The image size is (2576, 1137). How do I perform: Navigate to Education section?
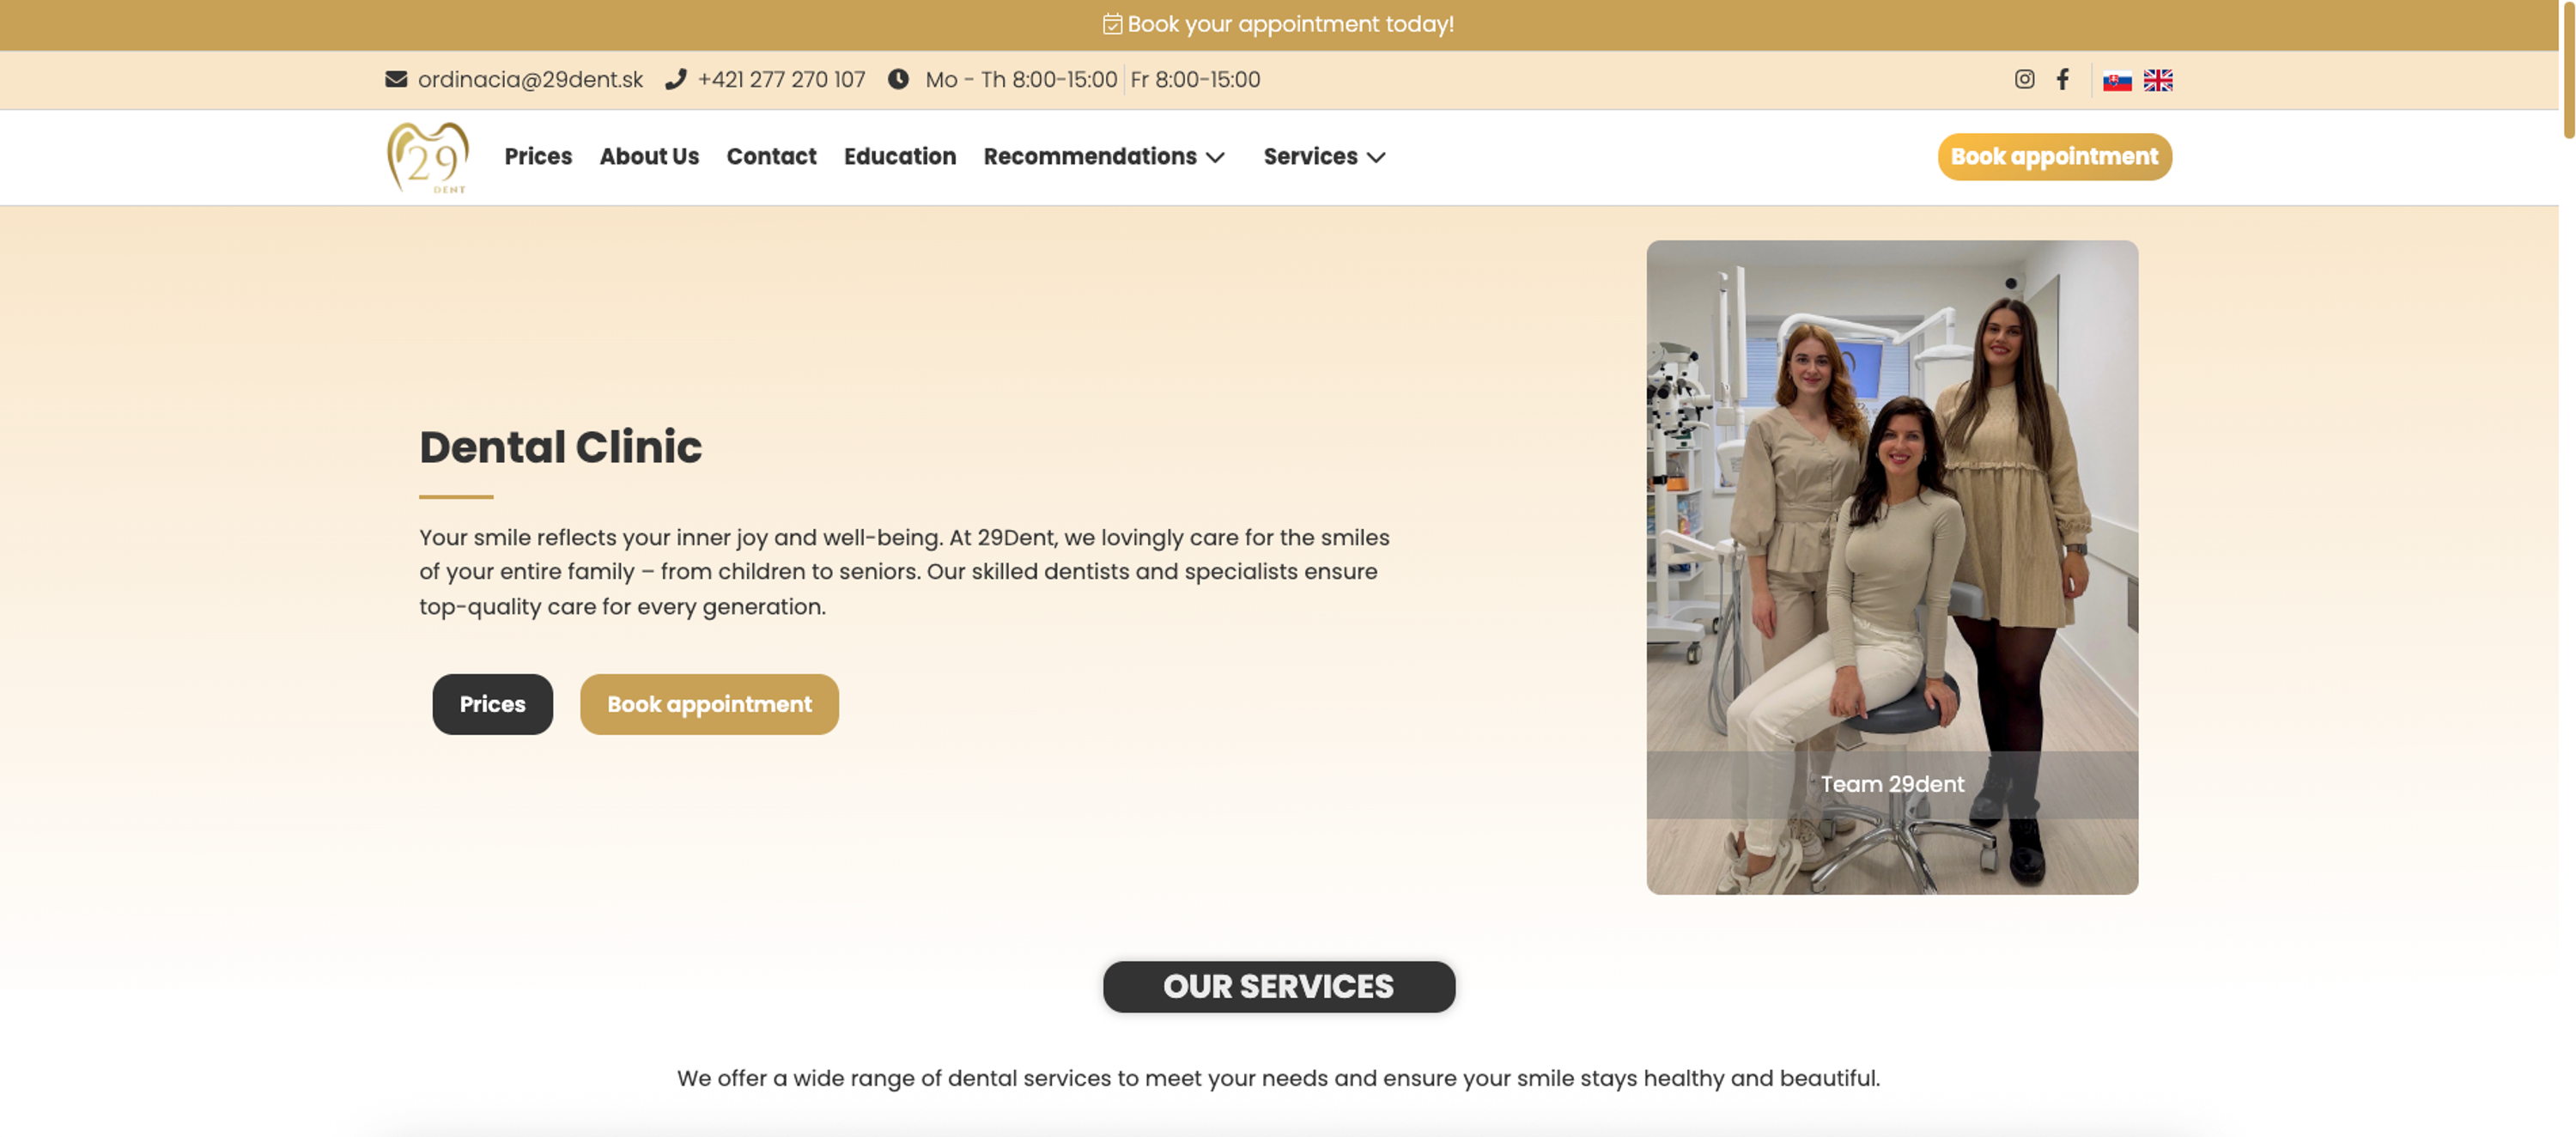[x=899, y=157]
